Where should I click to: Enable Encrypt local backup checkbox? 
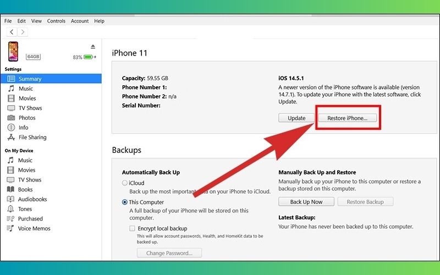132,228
